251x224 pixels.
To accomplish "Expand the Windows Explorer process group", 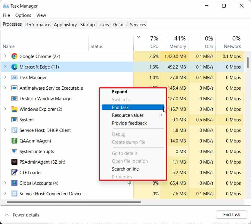I will coord(5,109).
